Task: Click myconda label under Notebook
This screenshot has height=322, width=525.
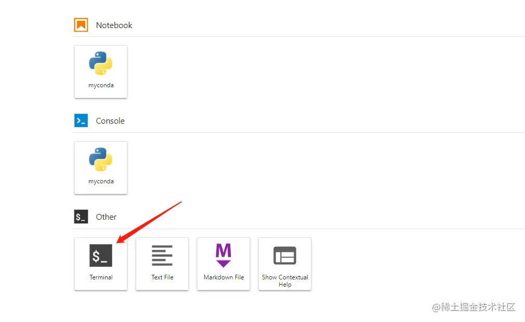Action: coord(101,85)
